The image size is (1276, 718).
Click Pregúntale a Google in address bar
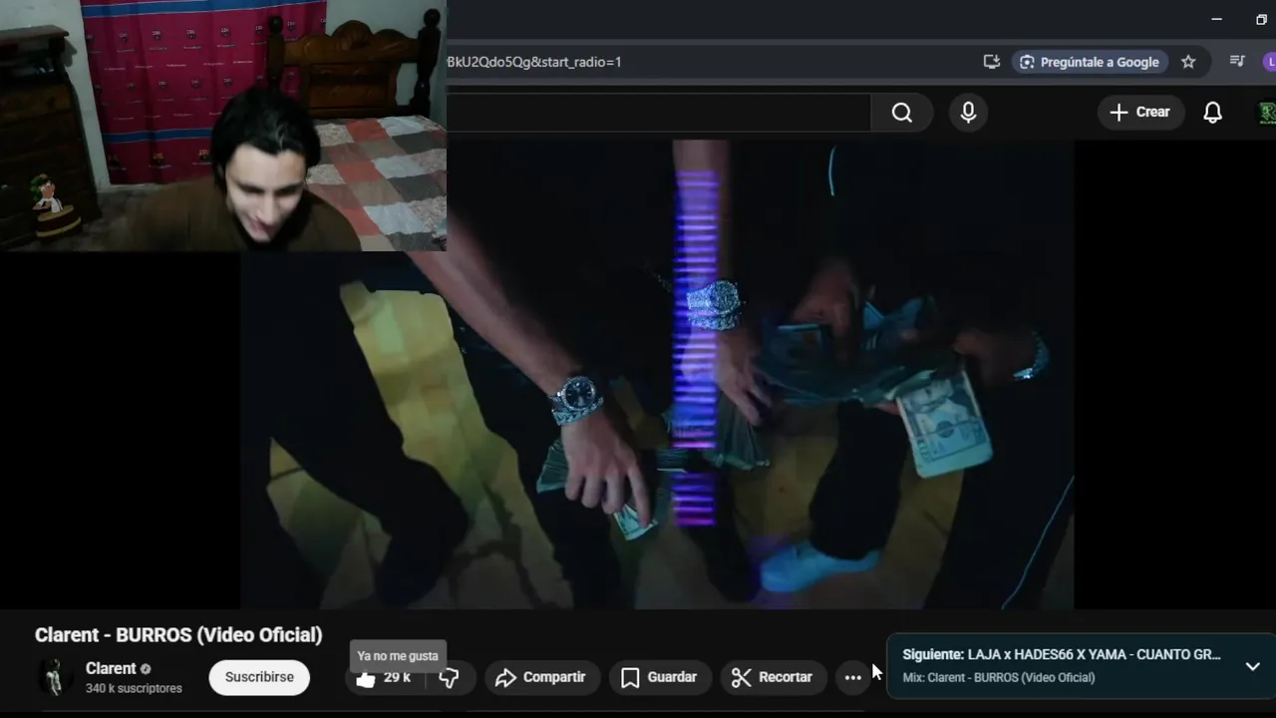click(1090, 62)
